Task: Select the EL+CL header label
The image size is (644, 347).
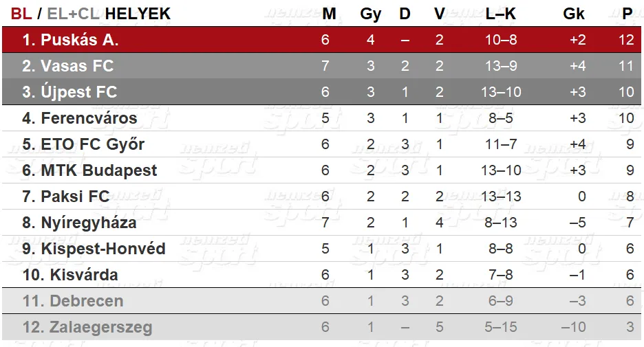Action: point(73,14)
